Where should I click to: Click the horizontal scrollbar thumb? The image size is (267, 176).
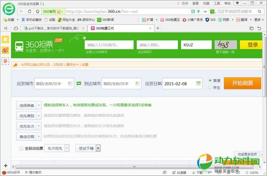coord(134,167)
